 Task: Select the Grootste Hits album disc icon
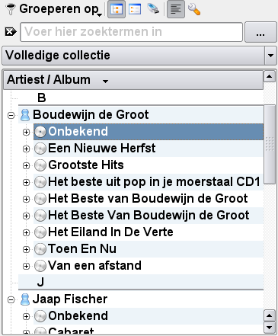pyautogui.click(x=40, y=165)
